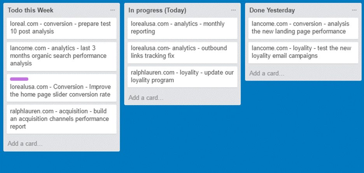Open the Todo this Week list menu
The image size is (364, 173).
[x=112, y=10]
